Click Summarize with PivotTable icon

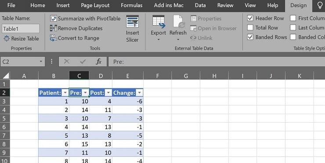click(x=54, y=18)
